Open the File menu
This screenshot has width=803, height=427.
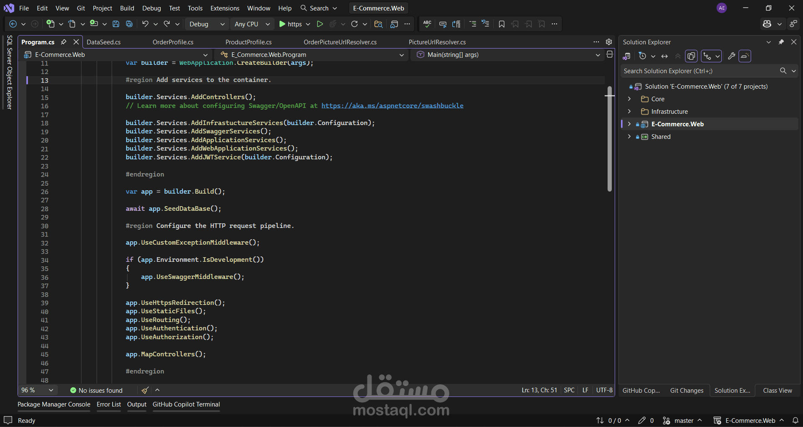point(24,8)
